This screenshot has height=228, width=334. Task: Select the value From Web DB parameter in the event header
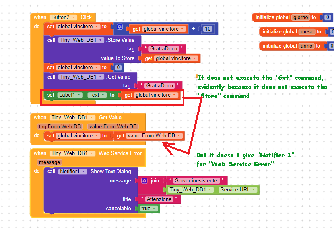(x=113, y=127)
